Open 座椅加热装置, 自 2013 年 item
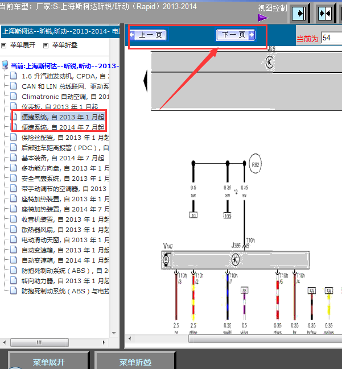Viewport: 342px width, 369px height. [65, 199]
